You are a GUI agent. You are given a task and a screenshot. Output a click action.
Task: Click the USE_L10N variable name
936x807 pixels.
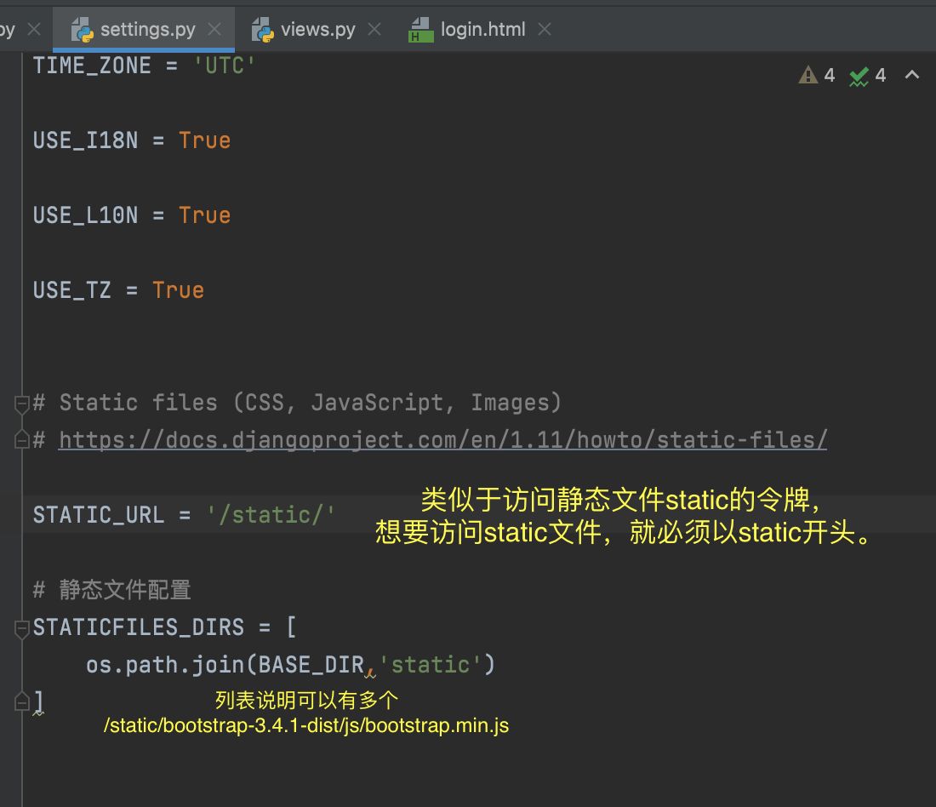(x=85, y=215)
